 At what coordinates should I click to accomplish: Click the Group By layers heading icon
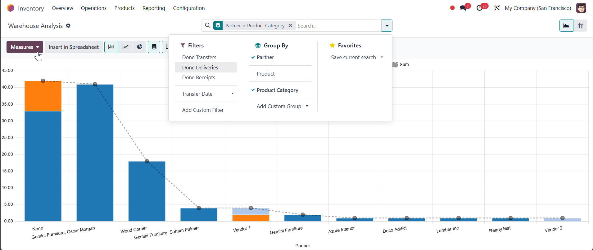[258, 46]
